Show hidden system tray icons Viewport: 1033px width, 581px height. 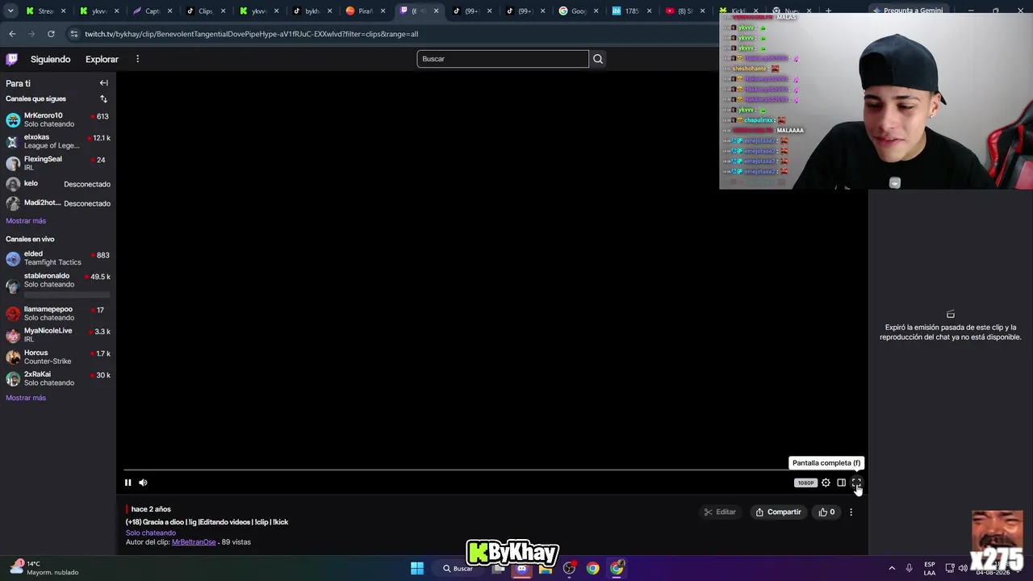click(892, 568)
